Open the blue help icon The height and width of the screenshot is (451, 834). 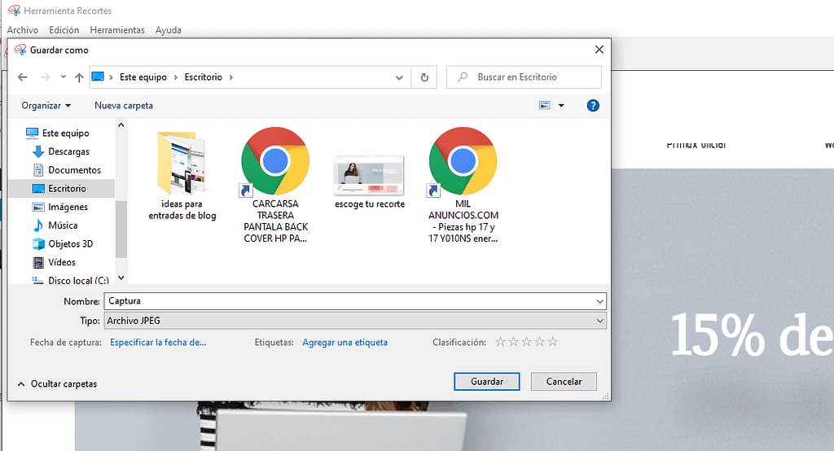coord(593,105)
